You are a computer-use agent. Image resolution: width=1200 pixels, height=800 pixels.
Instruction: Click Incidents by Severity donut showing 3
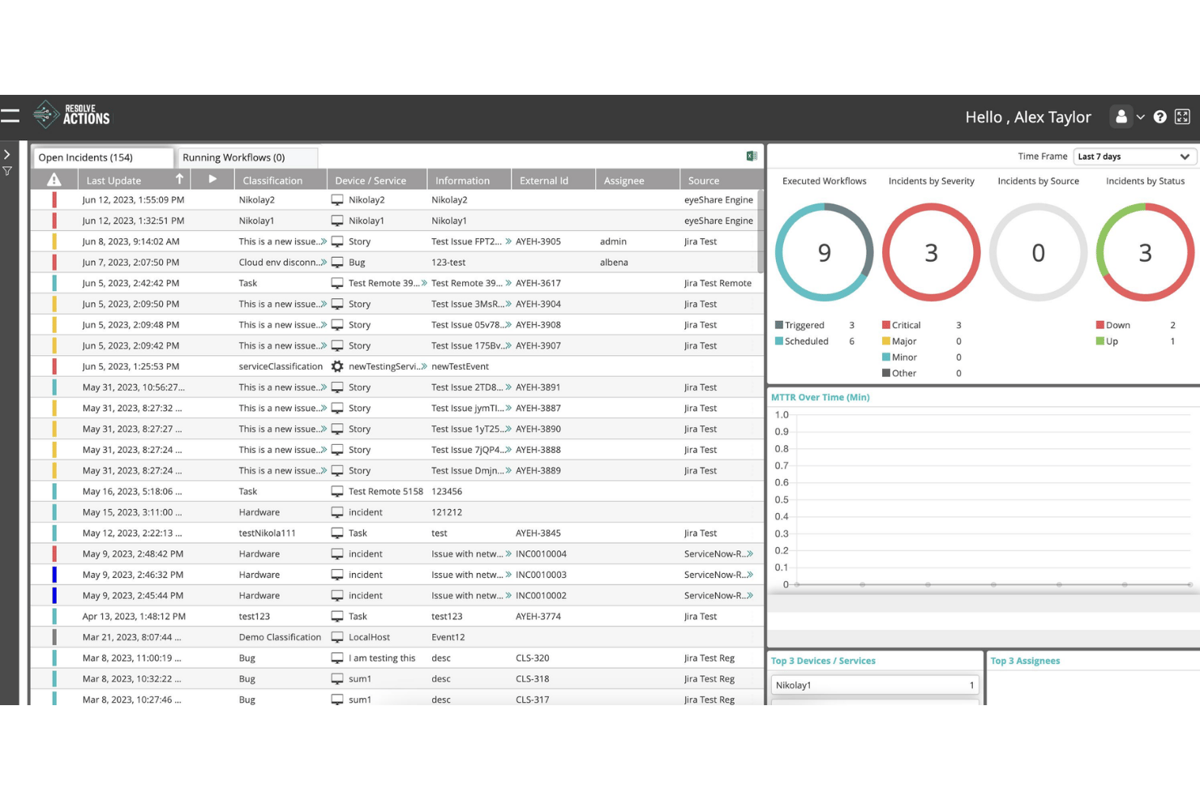[932, 252]
